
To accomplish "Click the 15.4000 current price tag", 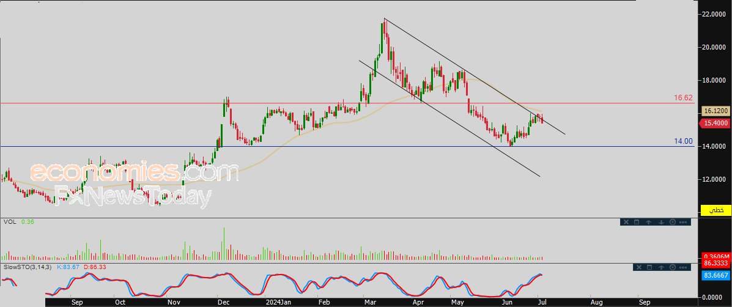I will (715, 123).
